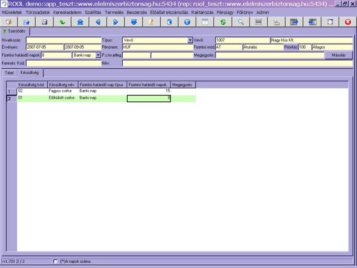Open the Pénzügy menu
Viewport: 357px width, 268px height.
225,13
